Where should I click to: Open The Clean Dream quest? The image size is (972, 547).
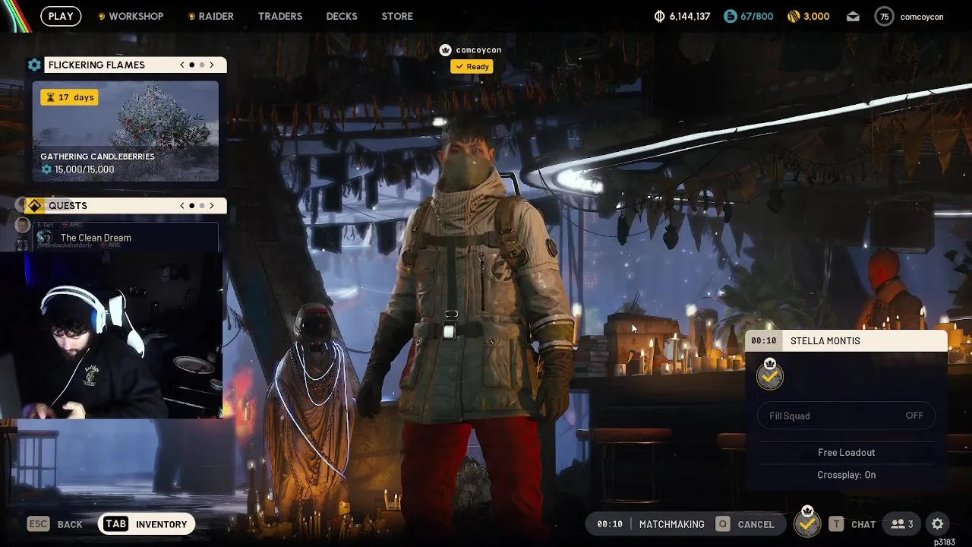(x=125, y=237)
